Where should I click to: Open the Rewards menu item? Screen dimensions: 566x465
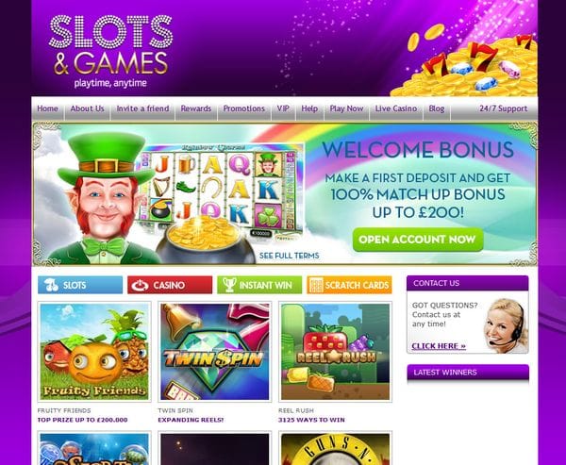196,108
